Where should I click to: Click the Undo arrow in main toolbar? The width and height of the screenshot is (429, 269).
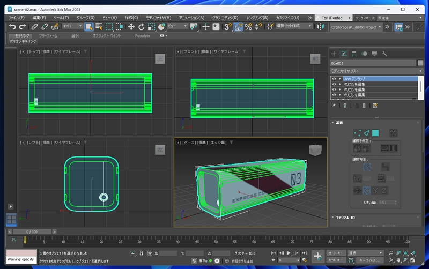[x=12, y=26]
